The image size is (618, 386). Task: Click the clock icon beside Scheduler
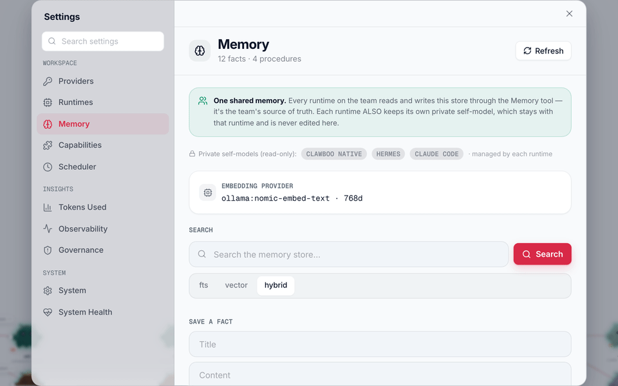[x=48, y=167]
